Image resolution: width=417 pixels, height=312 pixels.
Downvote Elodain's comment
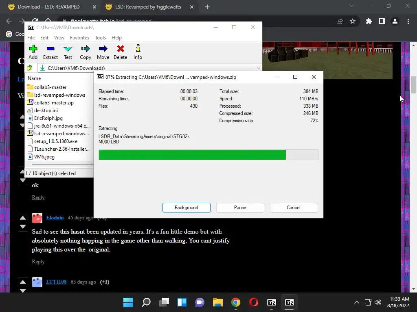pos(23,227)
